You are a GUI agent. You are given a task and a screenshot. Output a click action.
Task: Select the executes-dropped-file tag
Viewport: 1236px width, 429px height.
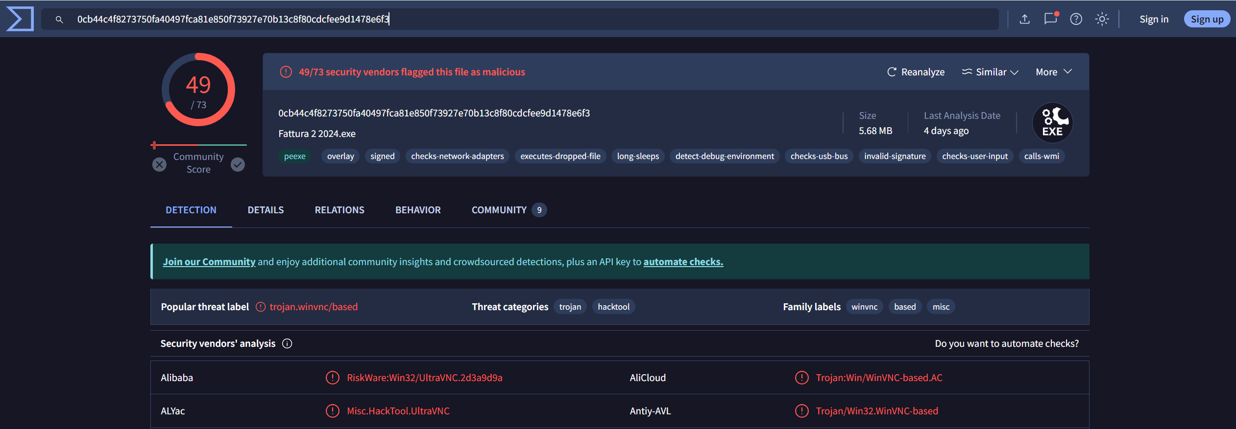click(x=560, y=156)
